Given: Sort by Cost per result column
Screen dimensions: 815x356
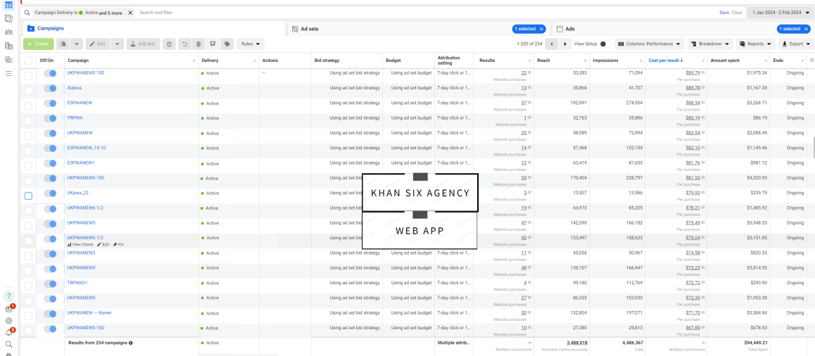Looking at the screenshot, I should (x=665, y=61).
